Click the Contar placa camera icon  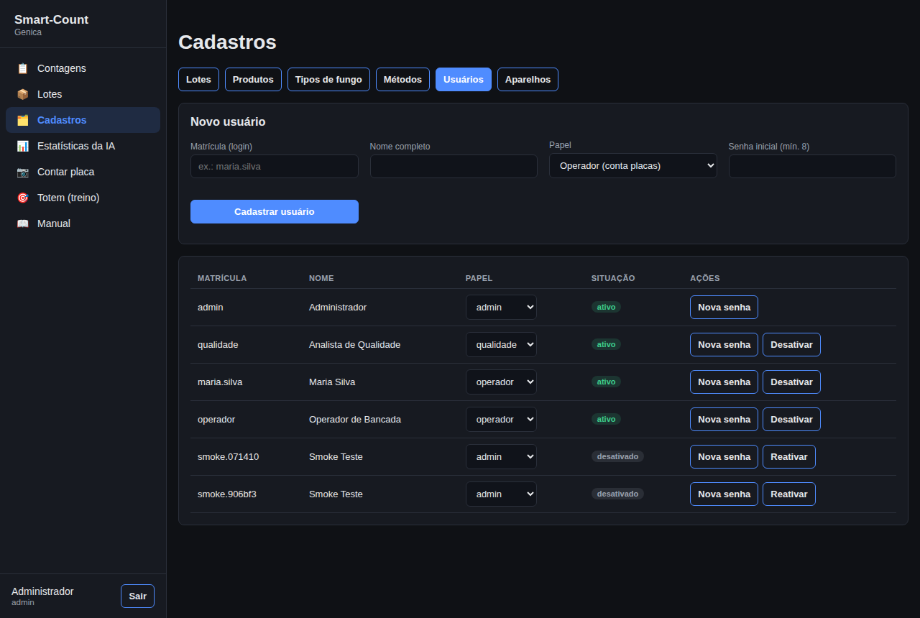point(23,172)
